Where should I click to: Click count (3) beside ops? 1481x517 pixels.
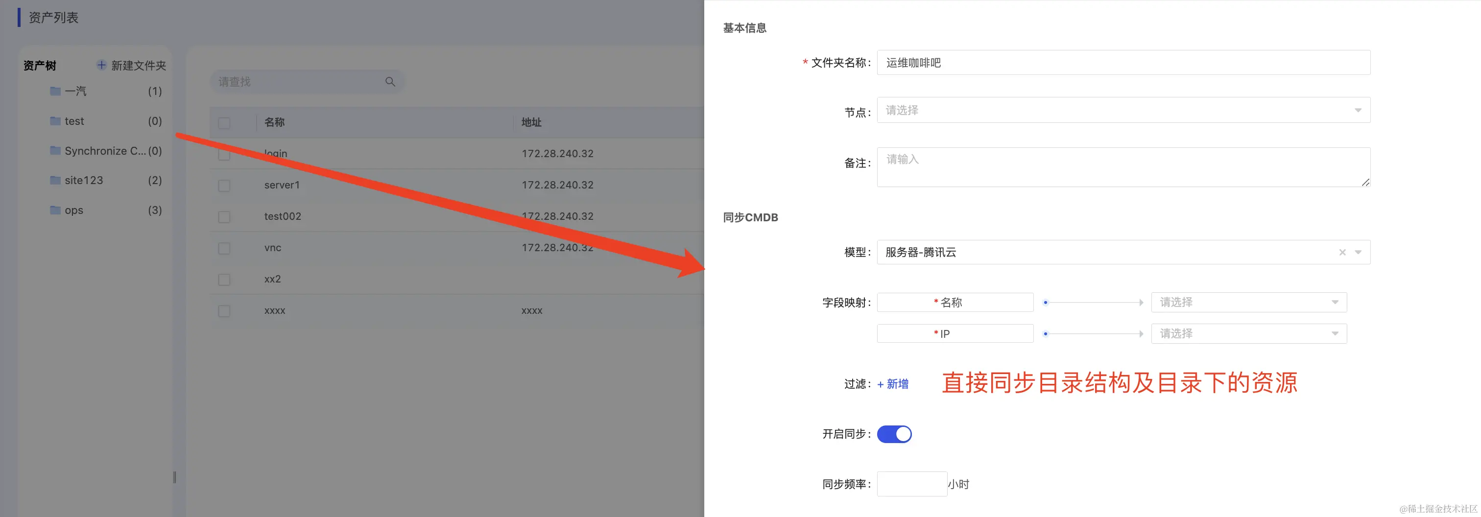coord(155,210)
